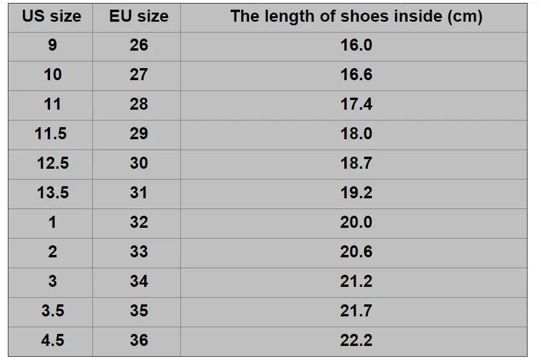
Task: Select the US size 11.5 cell
Action: point(51,135)
